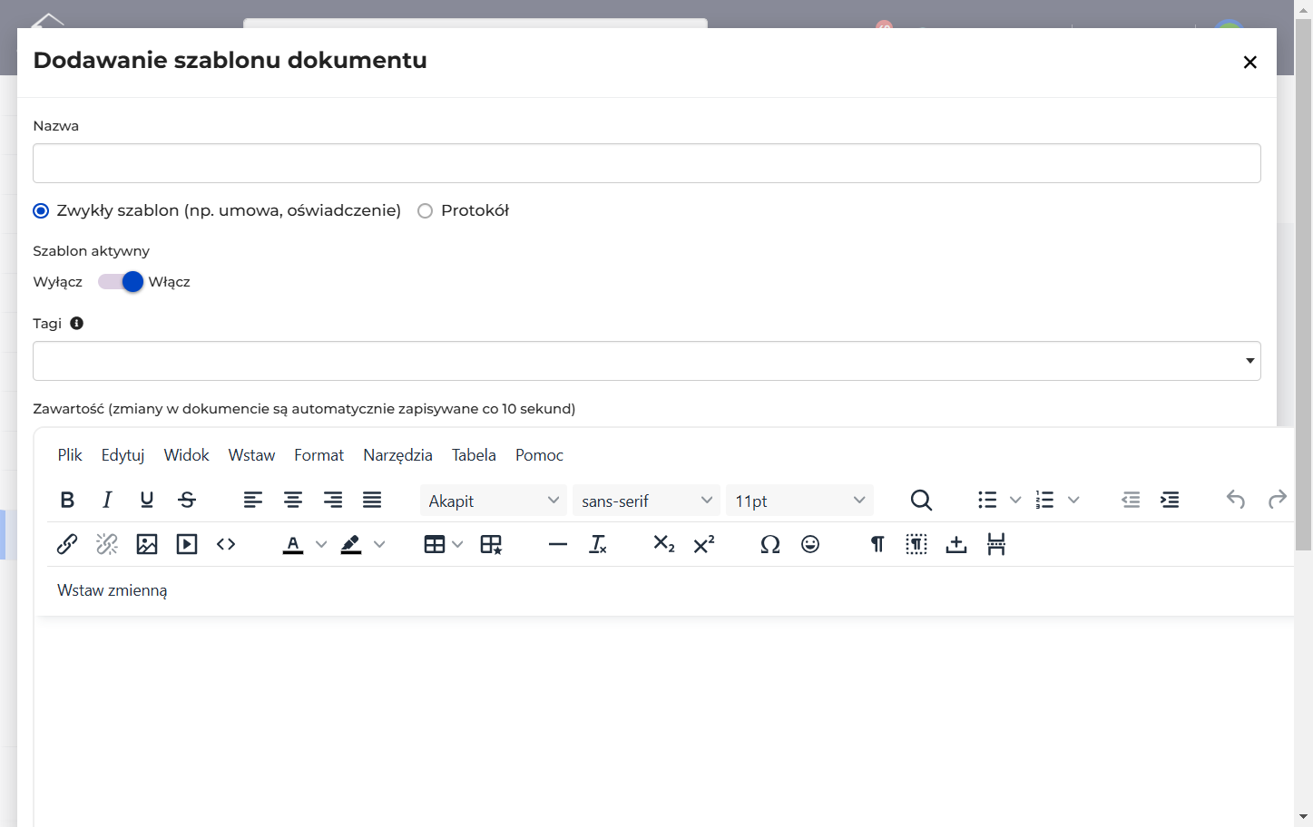Open the emoji picker
Image resolution: width=1313 pixels, height=827 pixels.
point(810,544)
